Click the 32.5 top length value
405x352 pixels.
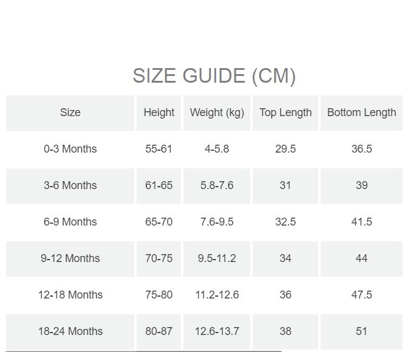click(x=285, y=222)
